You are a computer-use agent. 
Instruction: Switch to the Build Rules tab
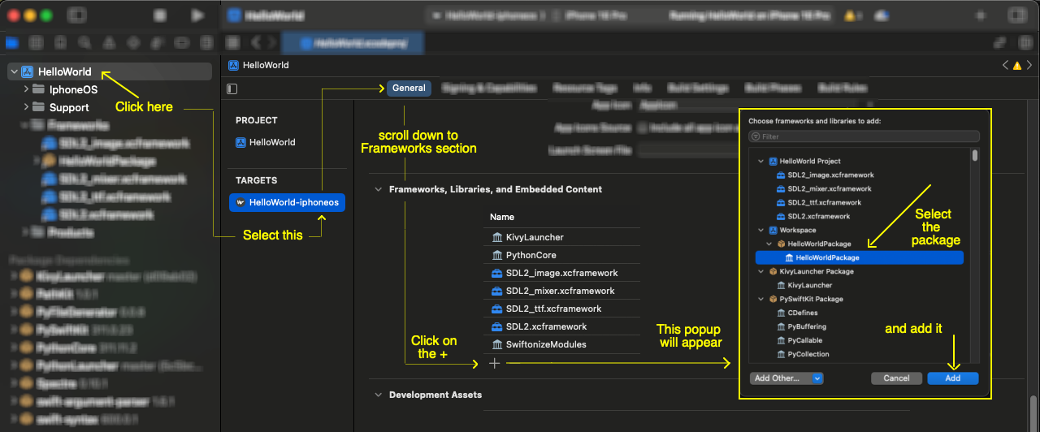[843, 88]
